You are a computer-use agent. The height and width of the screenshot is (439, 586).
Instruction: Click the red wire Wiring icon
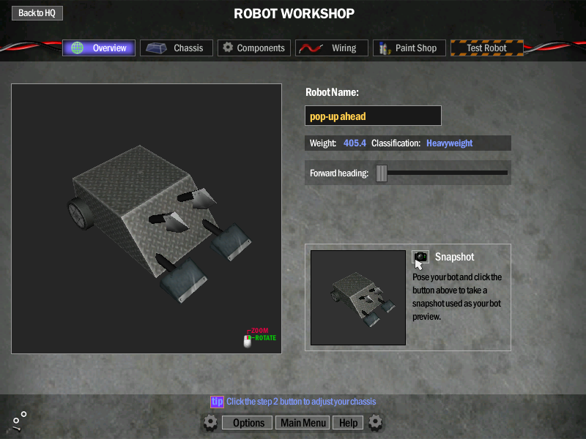click(311, 48)
